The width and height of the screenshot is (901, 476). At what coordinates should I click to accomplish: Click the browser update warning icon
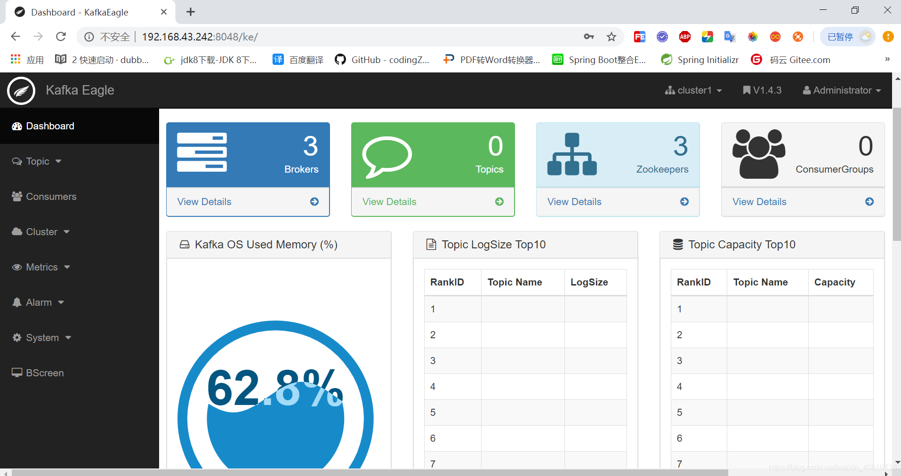point(888,37)
